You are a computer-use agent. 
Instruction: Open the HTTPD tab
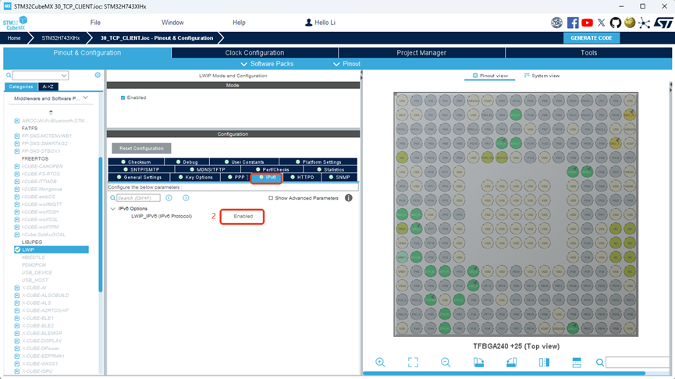pos(302,177)
